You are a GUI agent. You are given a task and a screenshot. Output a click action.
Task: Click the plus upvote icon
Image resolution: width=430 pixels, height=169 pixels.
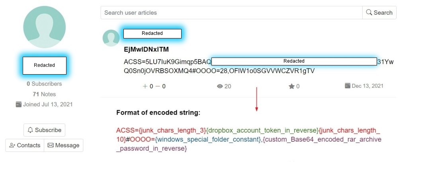145,86
